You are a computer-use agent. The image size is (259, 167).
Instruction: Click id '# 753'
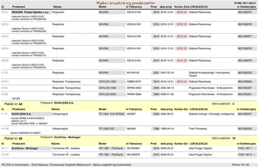pos(5,73)
